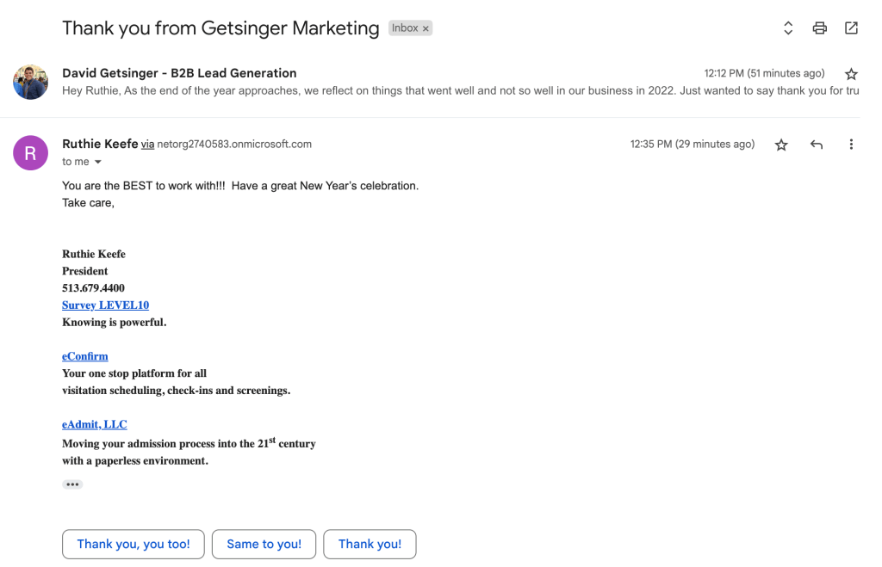Viewport: 882px width, 567px height.
Task: Pick the "Thank you!" quick reply
Action: (x=370, y=544)
